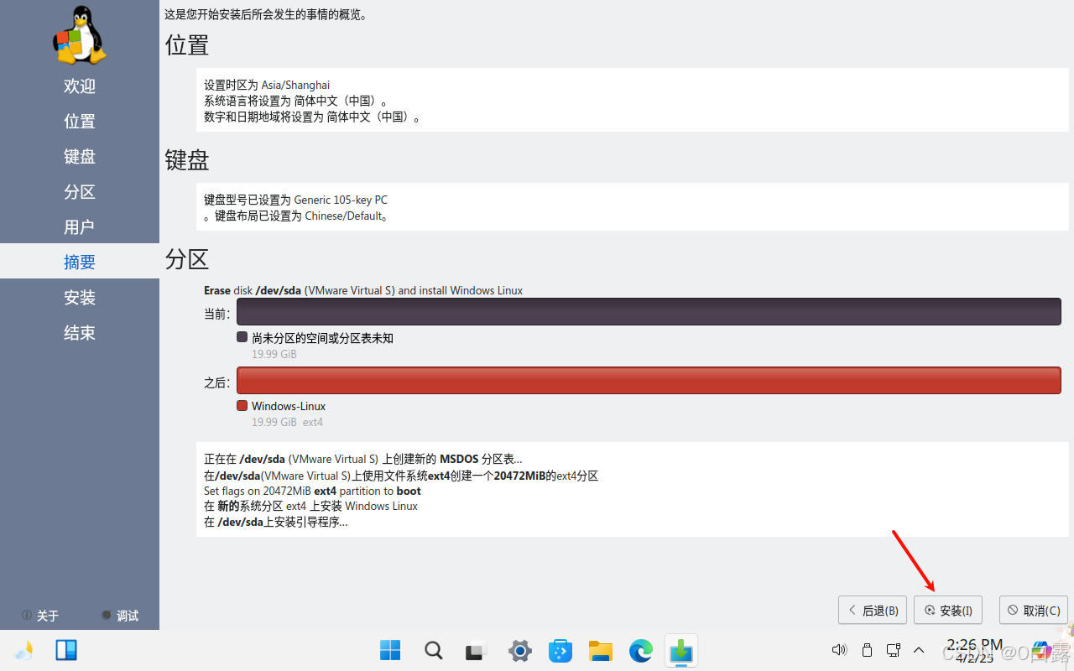The image size is (1074, 671).
Task: Click the Erase disk /dev/sda description line
Action: point(363,290)
